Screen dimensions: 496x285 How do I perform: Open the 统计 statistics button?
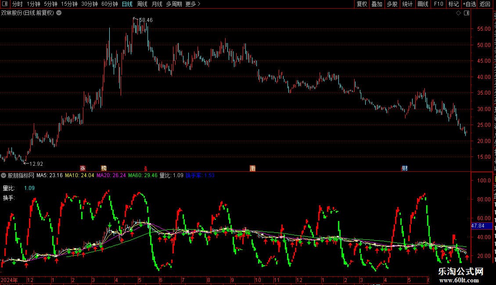coord(407,4)
